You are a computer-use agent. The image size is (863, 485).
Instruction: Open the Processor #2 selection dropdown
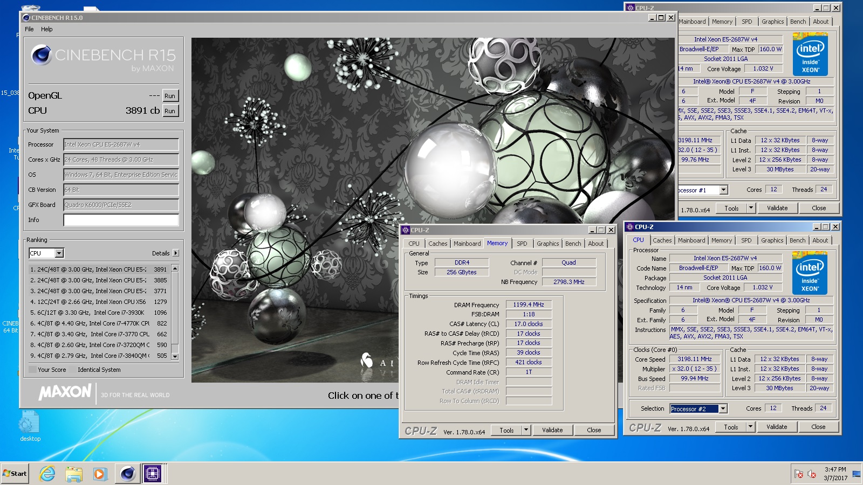tap(723, 409)
